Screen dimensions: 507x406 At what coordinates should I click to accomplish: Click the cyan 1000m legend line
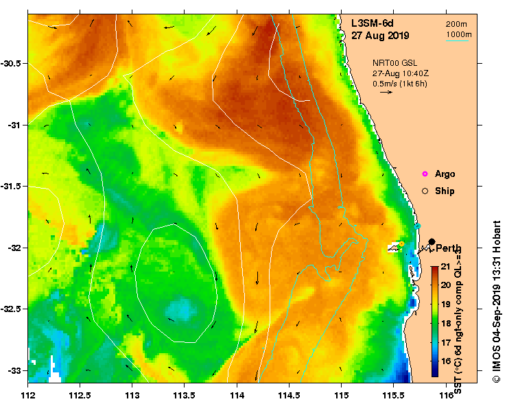point(457,40)
